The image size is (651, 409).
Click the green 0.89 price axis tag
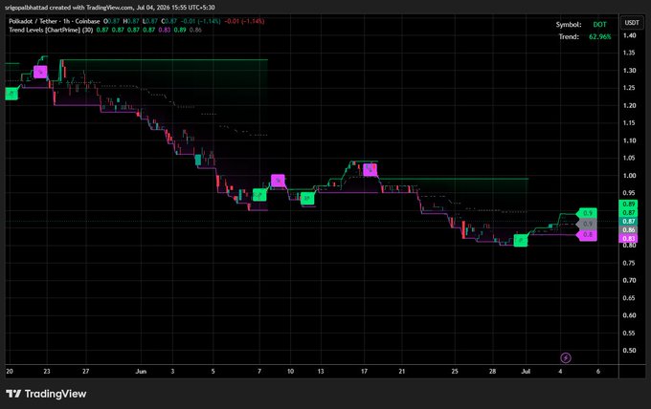coord(629,204)
